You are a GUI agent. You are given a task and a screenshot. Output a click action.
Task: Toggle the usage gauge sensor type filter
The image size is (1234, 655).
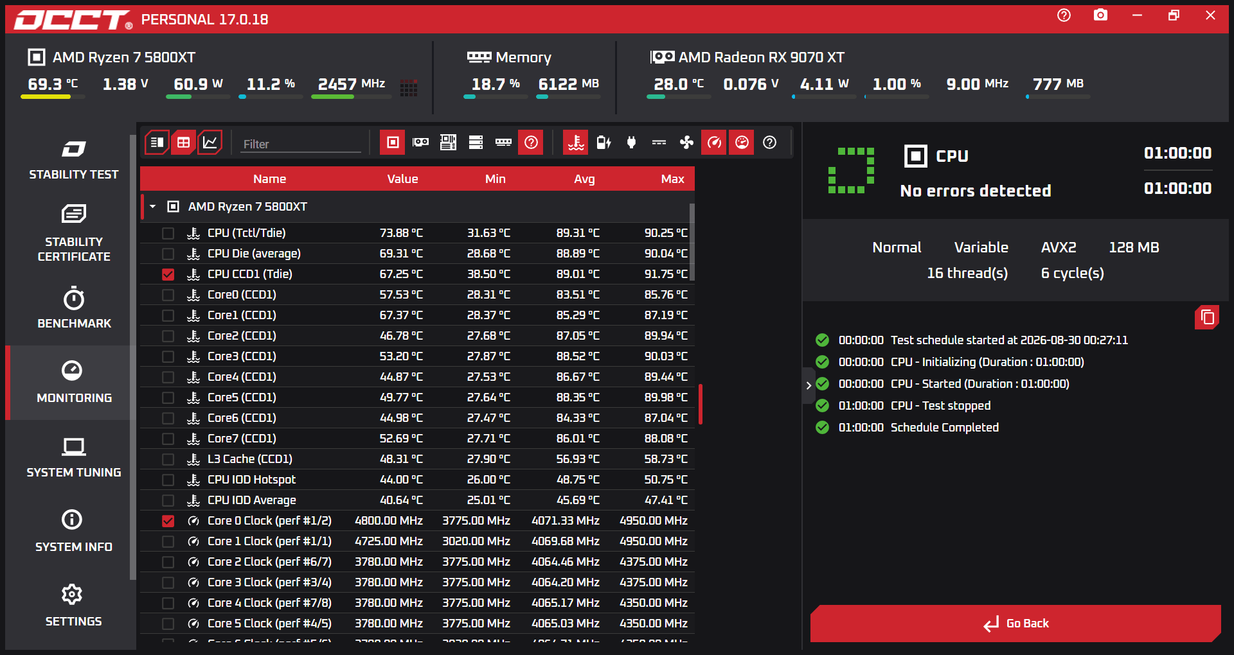coord(742,143)
